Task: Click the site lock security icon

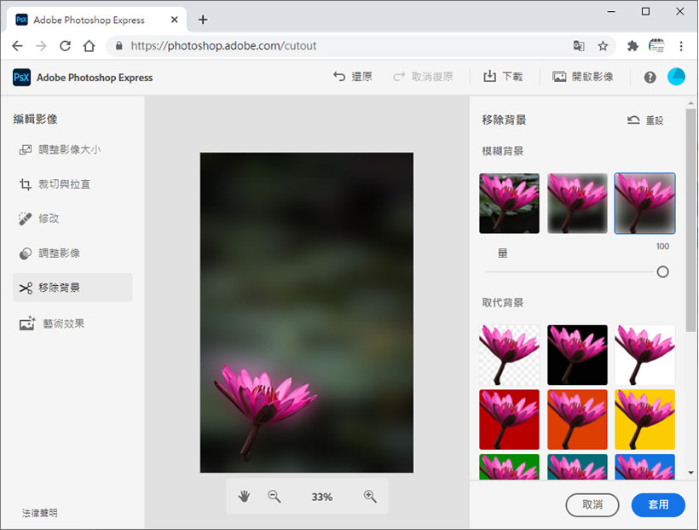Action: (118, 45)
